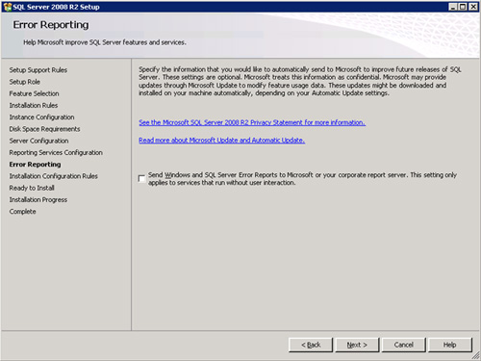Select Disk Space Requirements step

[44, 129]
